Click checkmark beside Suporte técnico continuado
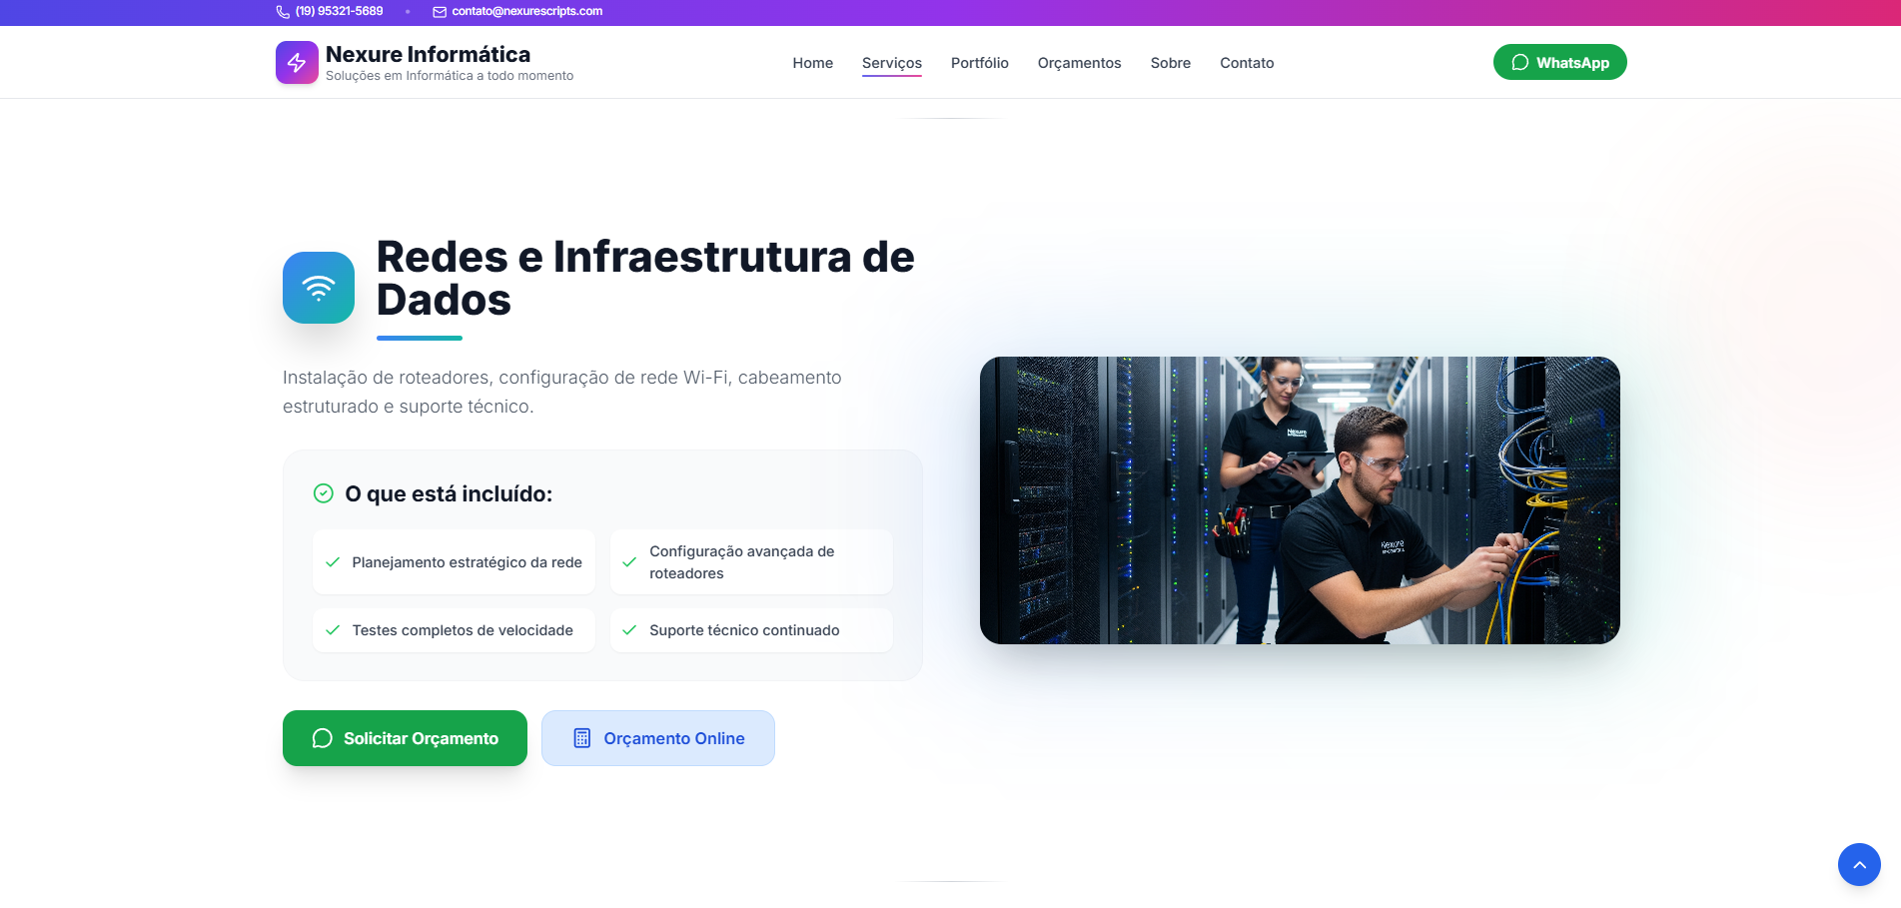 point(629,630)
